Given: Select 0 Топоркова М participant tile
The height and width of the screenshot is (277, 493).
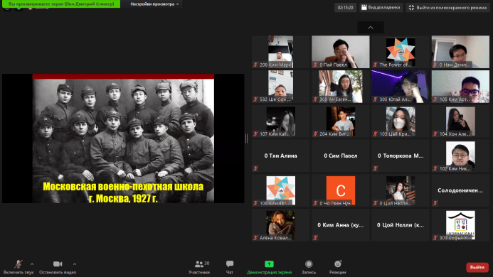Looking at the screenshot, I should (x=401, y=156).
